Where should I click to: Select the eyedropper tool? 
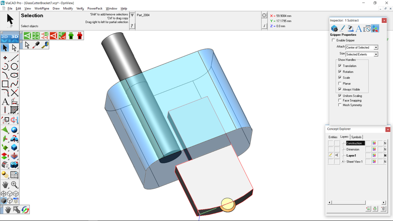tap(36, 45)
